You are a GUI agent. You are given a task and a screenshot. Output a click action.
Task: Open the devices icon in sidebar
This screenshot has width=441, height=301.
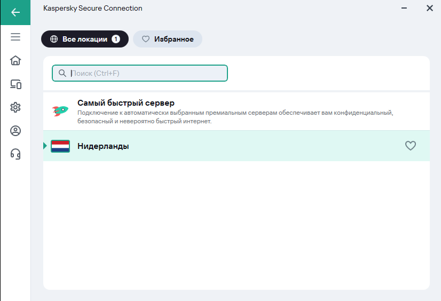pyautogui.click(x=16, y=84)
